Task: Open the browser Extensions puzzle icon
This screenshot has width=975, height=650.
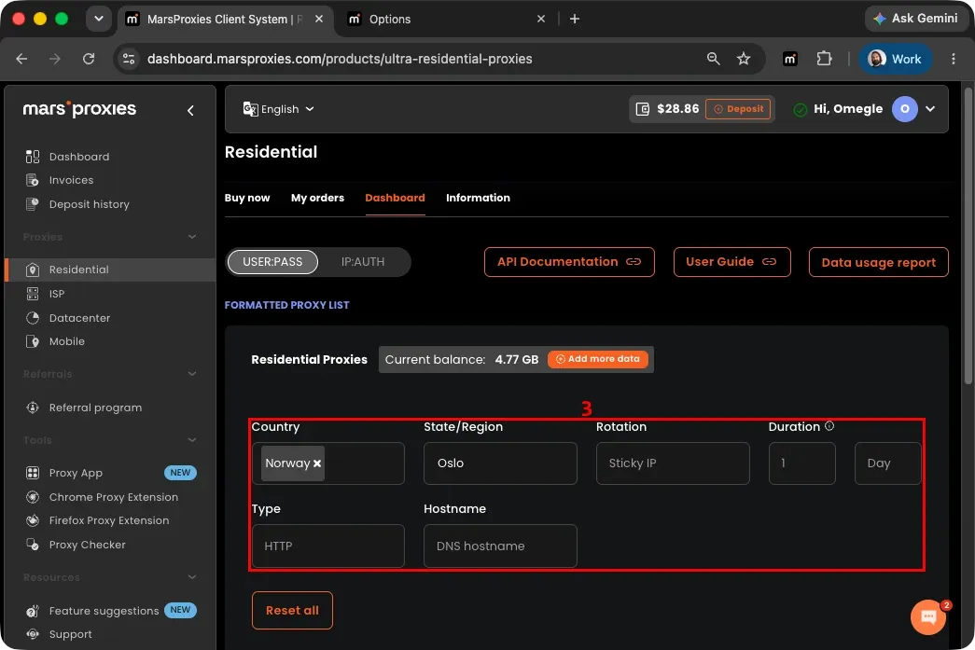Action: point(824,59)
